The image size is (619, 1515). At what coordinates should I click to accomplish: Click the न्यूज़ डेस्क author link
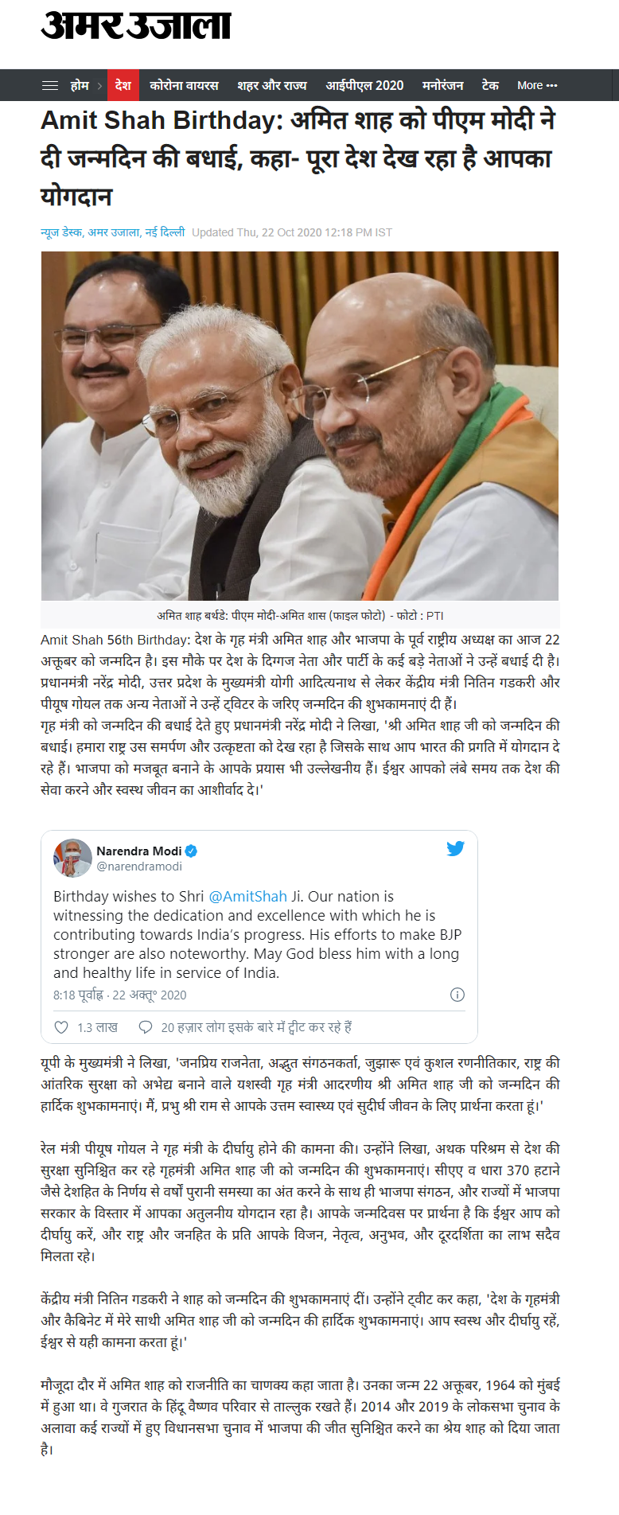point(62,232)
